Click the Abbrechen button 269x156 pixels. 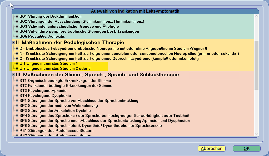pos(211,148)
